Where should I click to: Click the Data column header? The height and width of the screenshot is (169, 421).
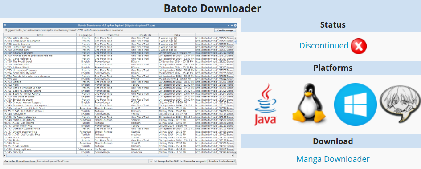(x=177, y=35)
